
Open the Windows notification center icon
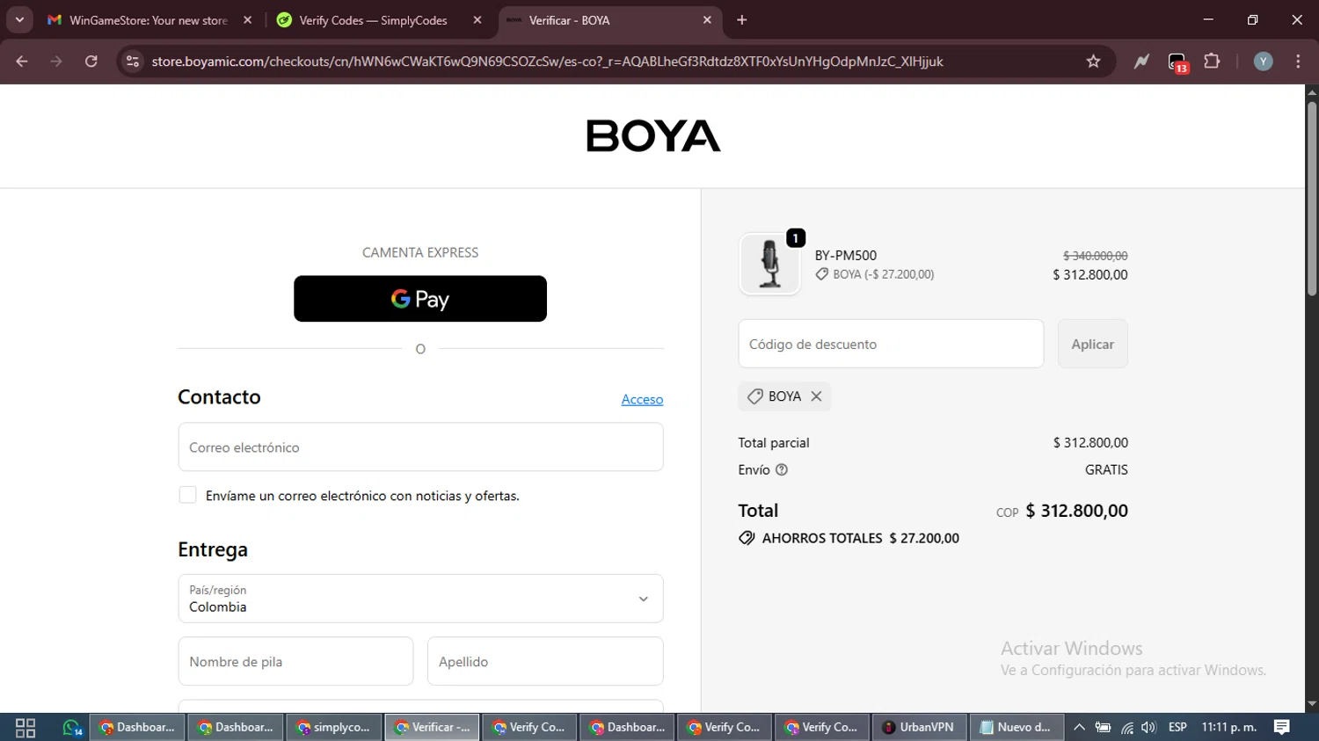coord(1282,727)
